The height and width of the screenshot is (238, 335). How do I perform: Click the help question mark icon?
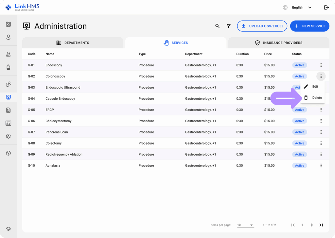click(9, 153)
